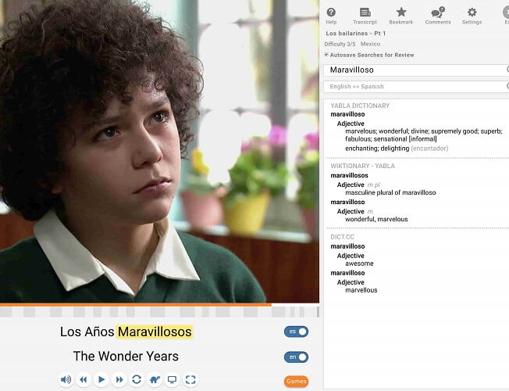
Task: Click the Maravilloso dictionary search field
Action: [x=416, y=70]
